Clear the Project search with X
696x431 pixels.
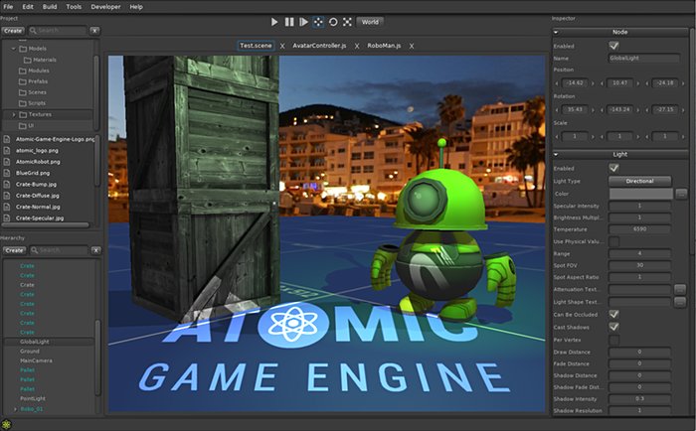pos(94,31)
